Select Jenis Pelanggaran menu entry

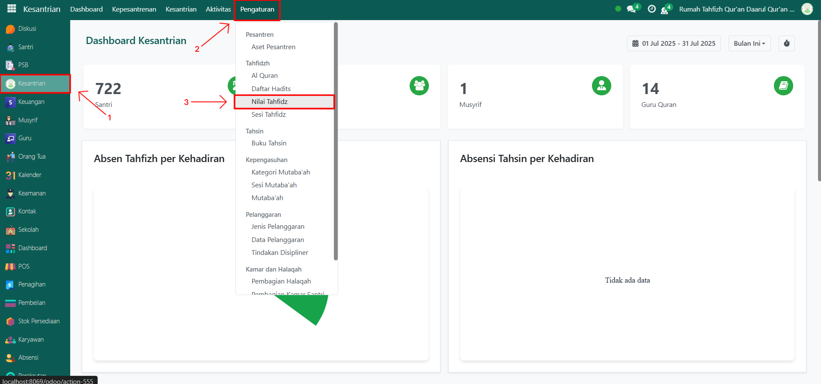click(x=278, y=227)
